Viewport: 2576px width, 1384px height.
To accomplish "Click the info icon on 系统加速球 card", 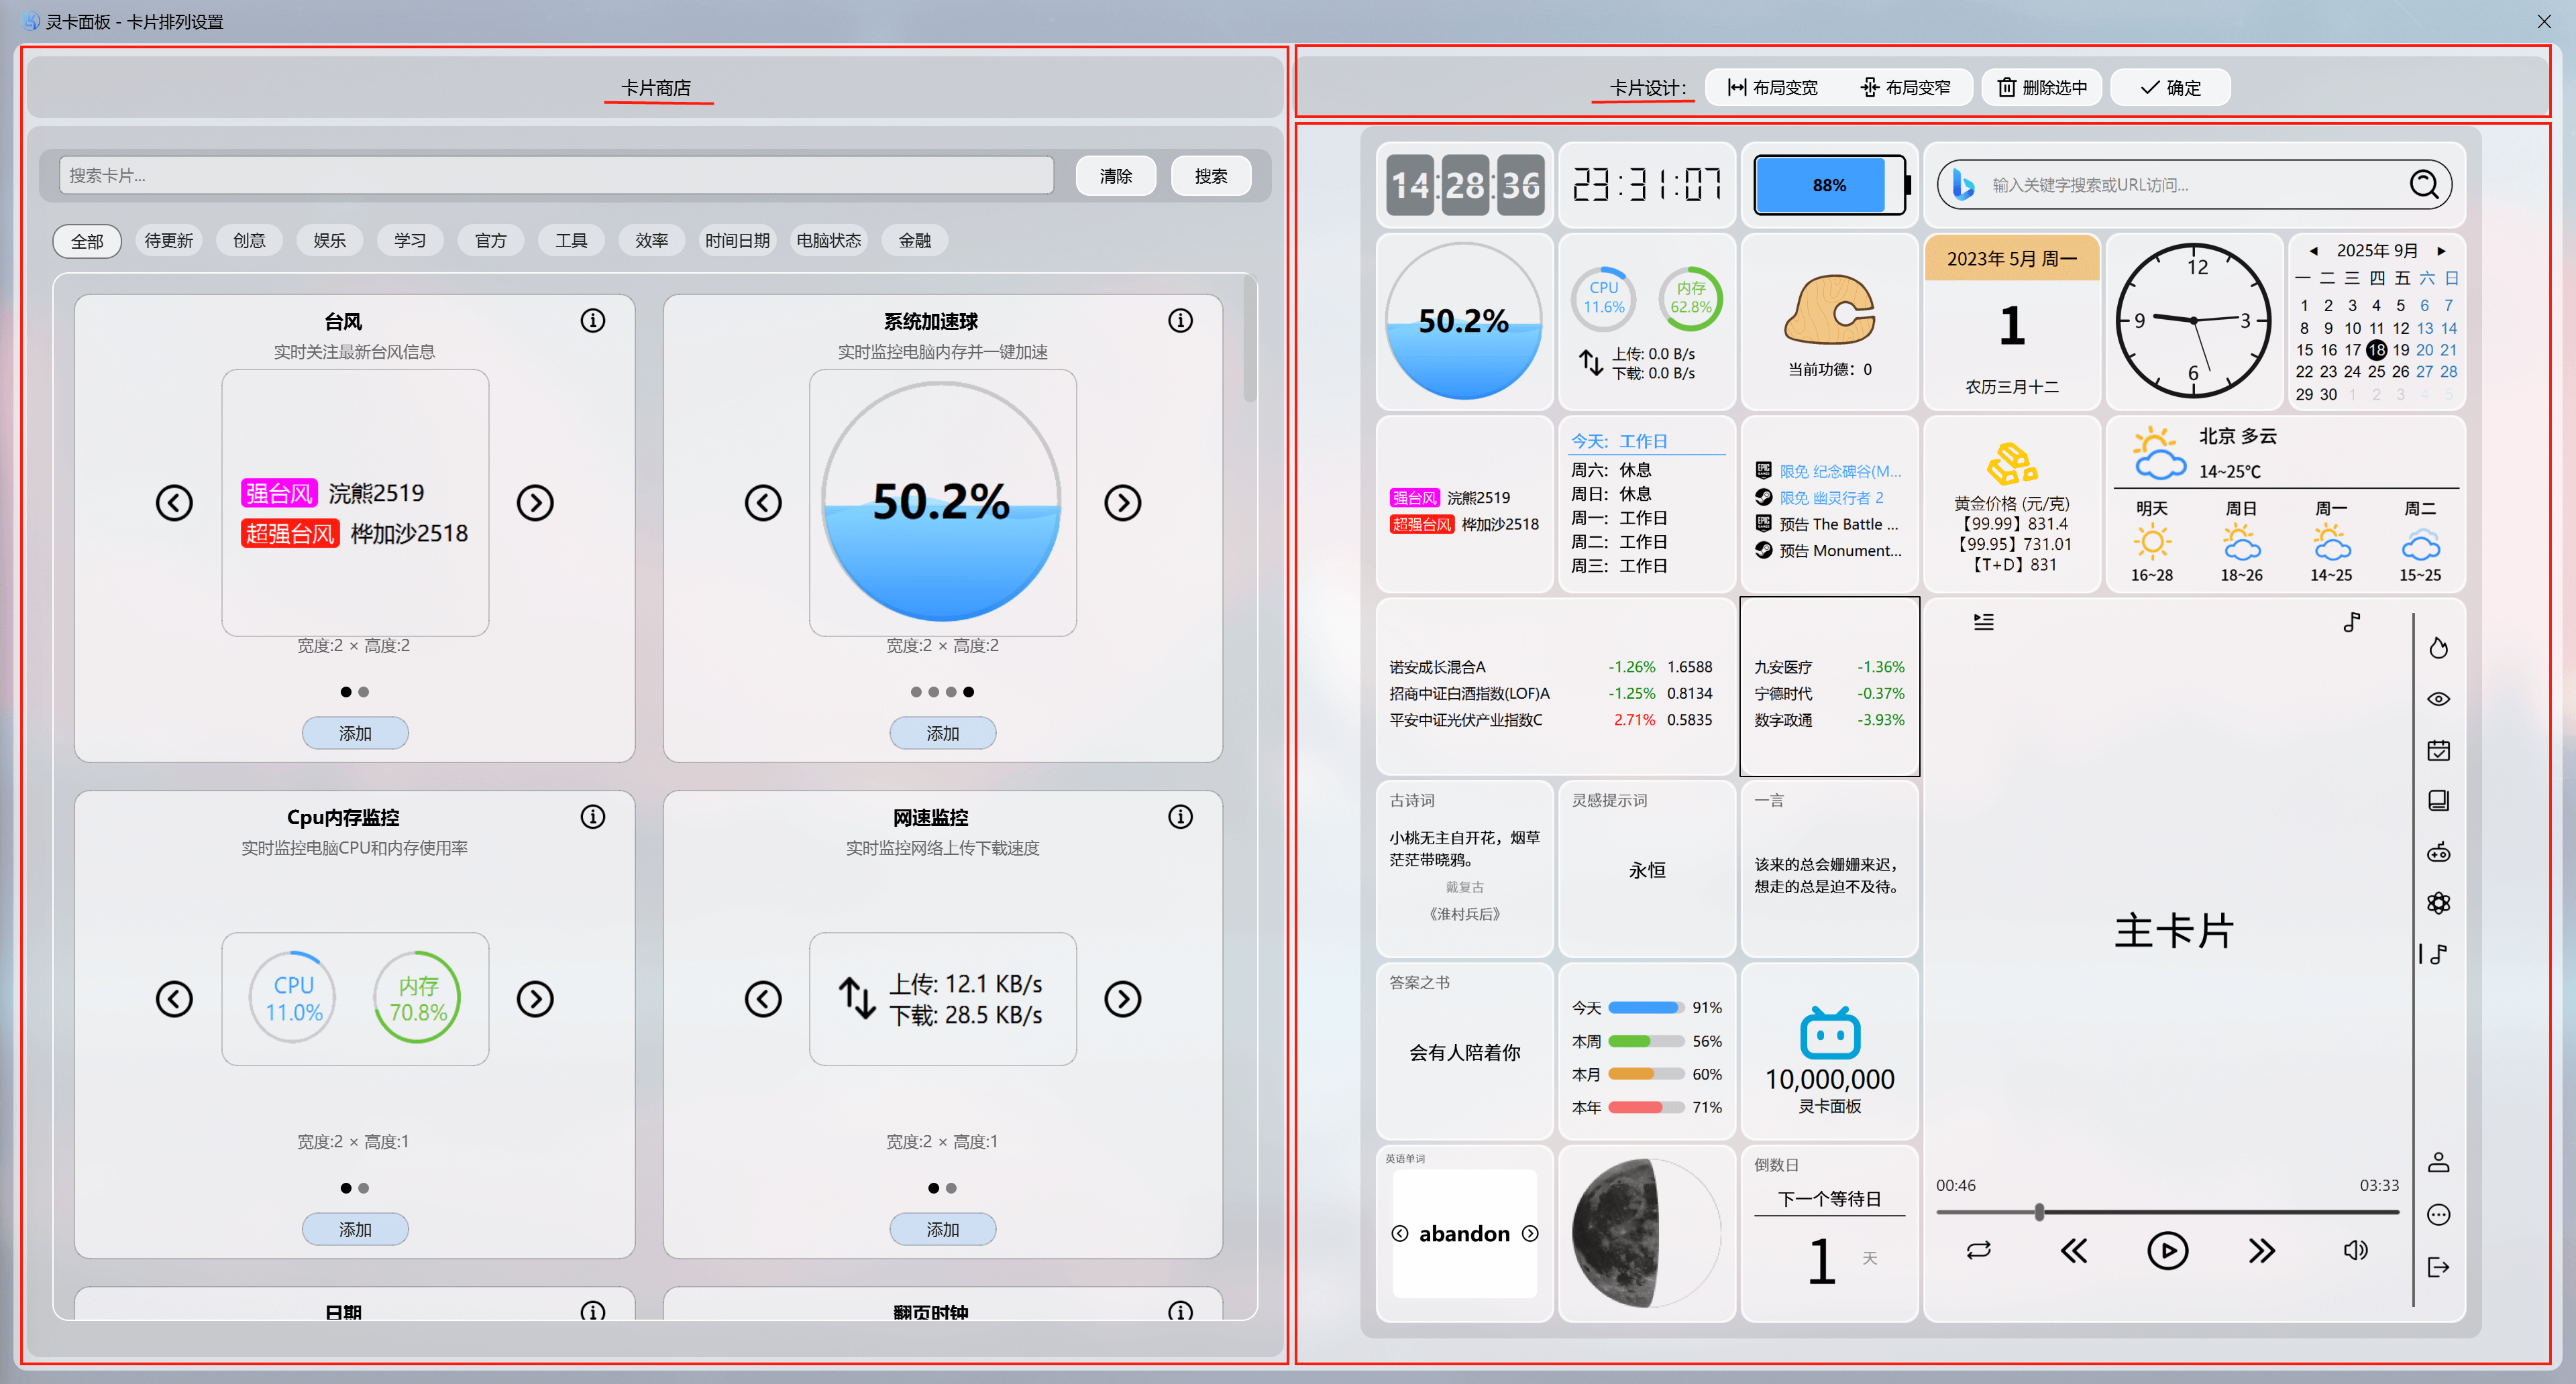I will coord(1180,321).
